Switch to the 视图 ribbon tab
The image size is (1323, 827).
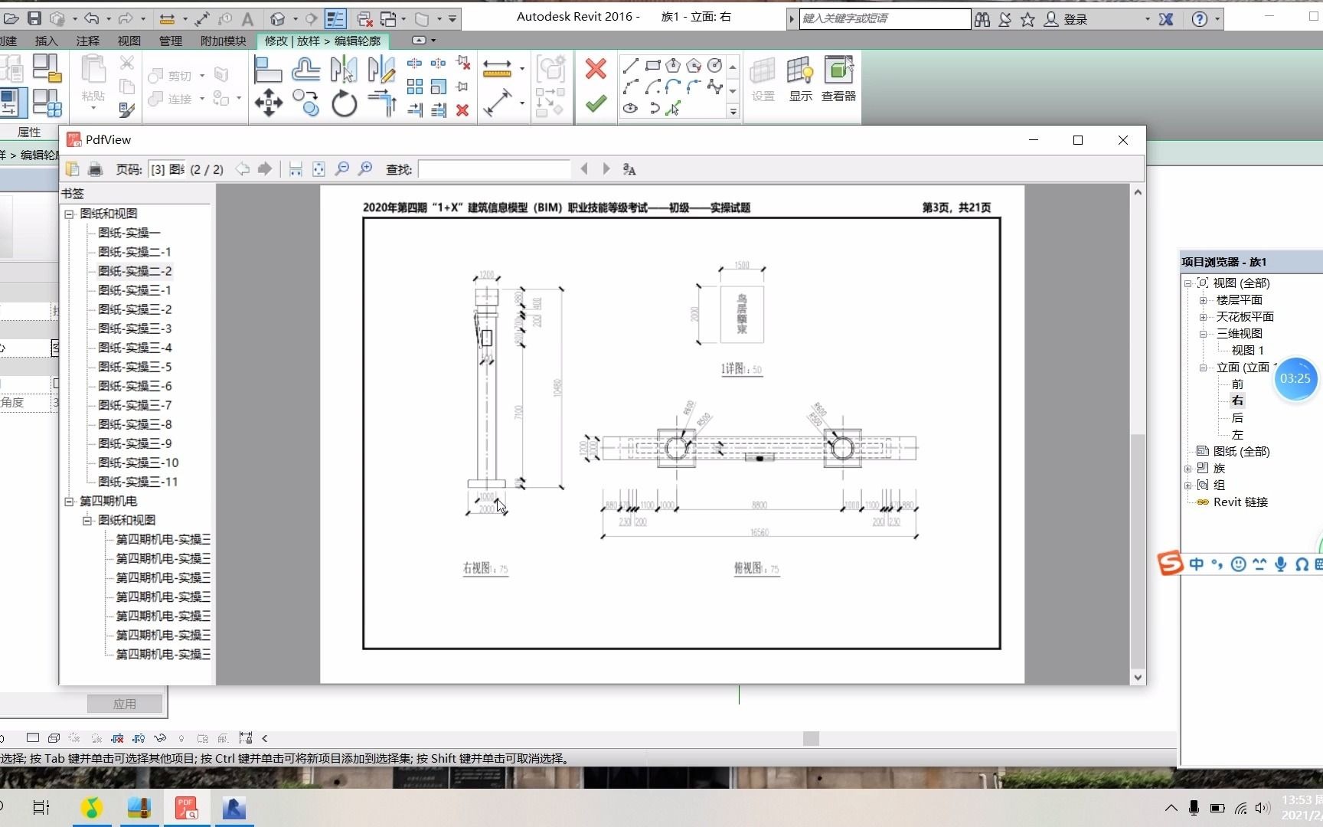pos(128,41)
